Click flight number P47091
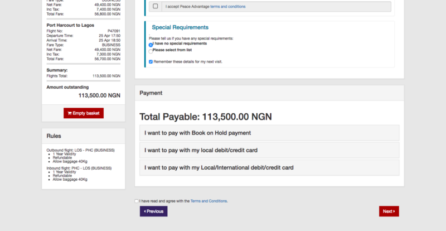This screenshot has width=446, height=231. pos(114,31)
